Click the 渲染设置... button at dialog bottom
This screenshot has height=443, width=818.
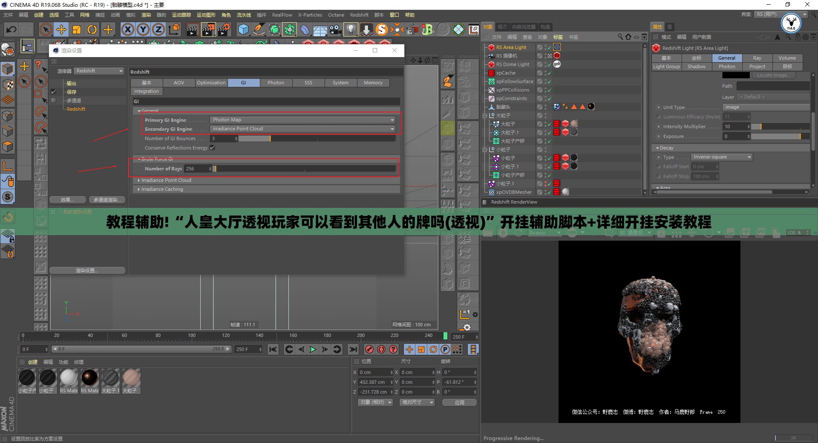87,270
